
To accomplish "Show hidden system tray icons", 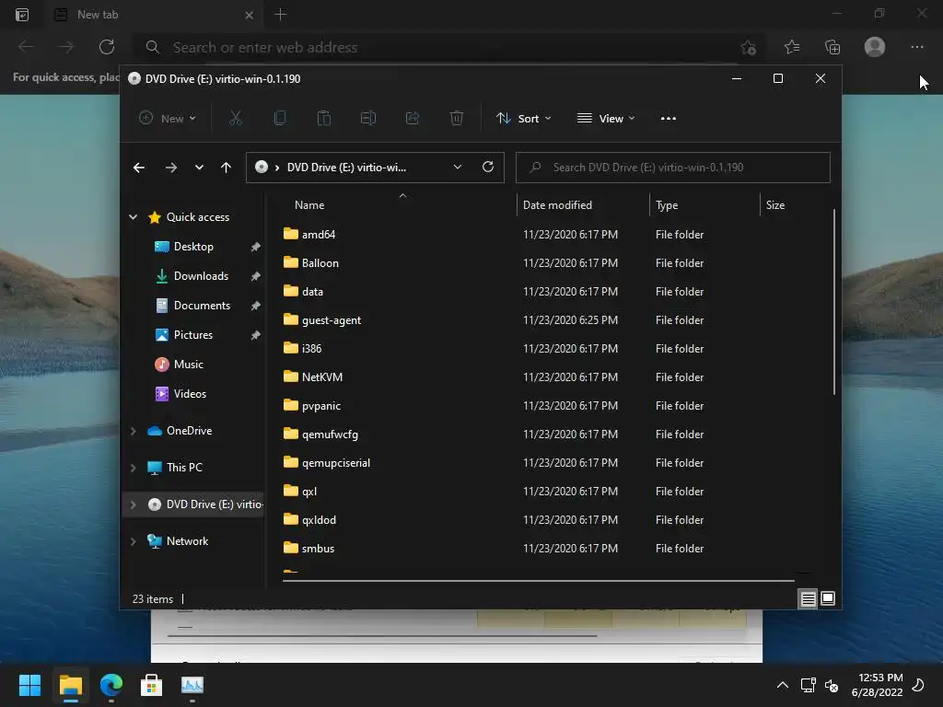I will click(783, 685).
